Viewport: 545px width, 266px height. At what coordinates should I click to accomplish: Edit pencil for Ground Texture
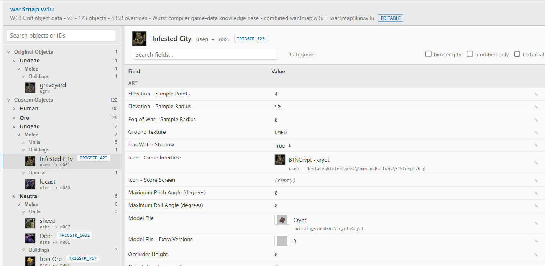pos(536,133)
